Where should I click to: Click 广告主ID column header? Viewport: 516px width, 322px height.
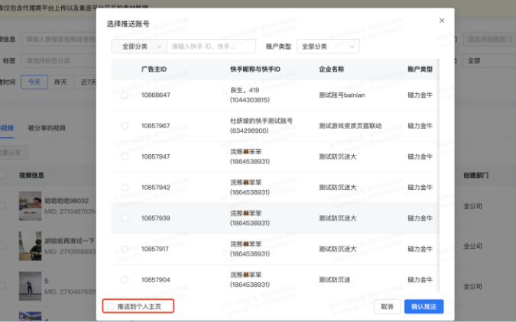point(154,69)
